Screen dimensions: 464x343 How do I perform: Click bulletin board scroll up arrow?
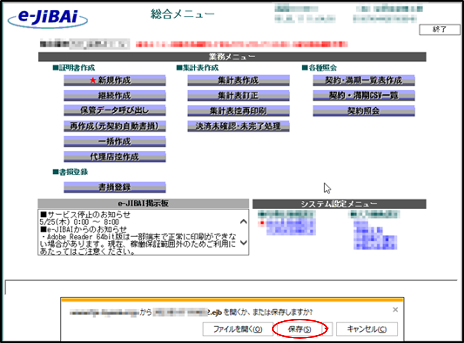click(243, 222)
